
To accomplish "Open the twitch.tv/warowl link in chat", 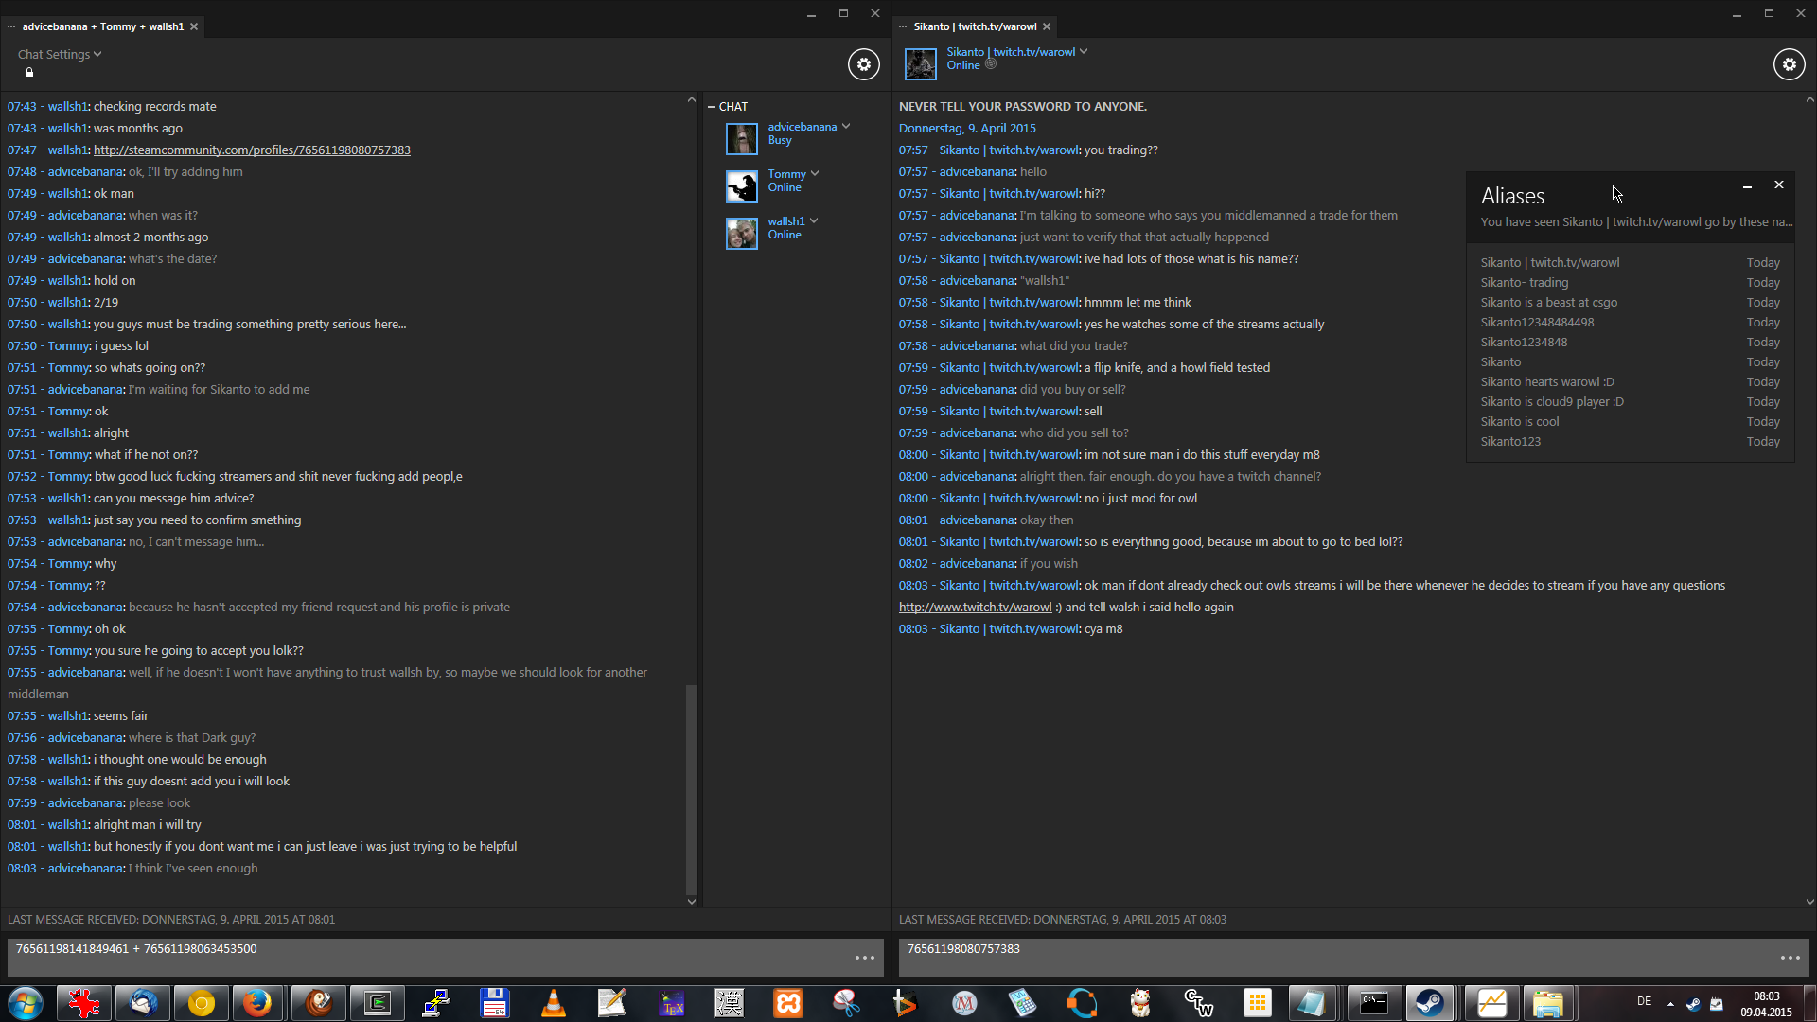I will click(x=975, y=608).
